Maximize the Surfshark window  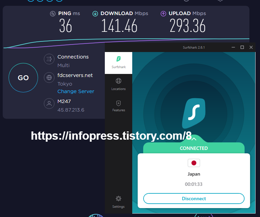[242, 47]
